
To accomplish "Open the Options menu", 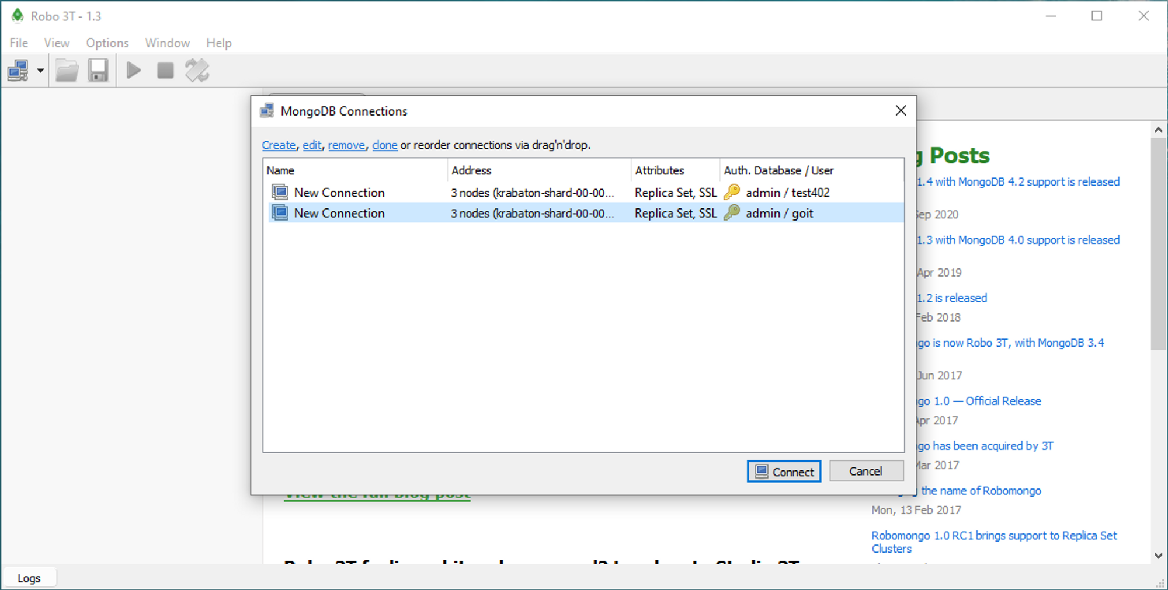I will click(107, 43).
